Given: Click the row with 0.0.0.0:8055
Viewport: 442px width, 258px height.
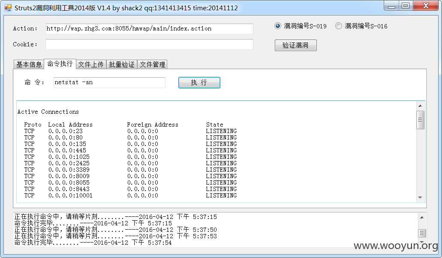Looking at the screenshot, I should coord(130,182).
